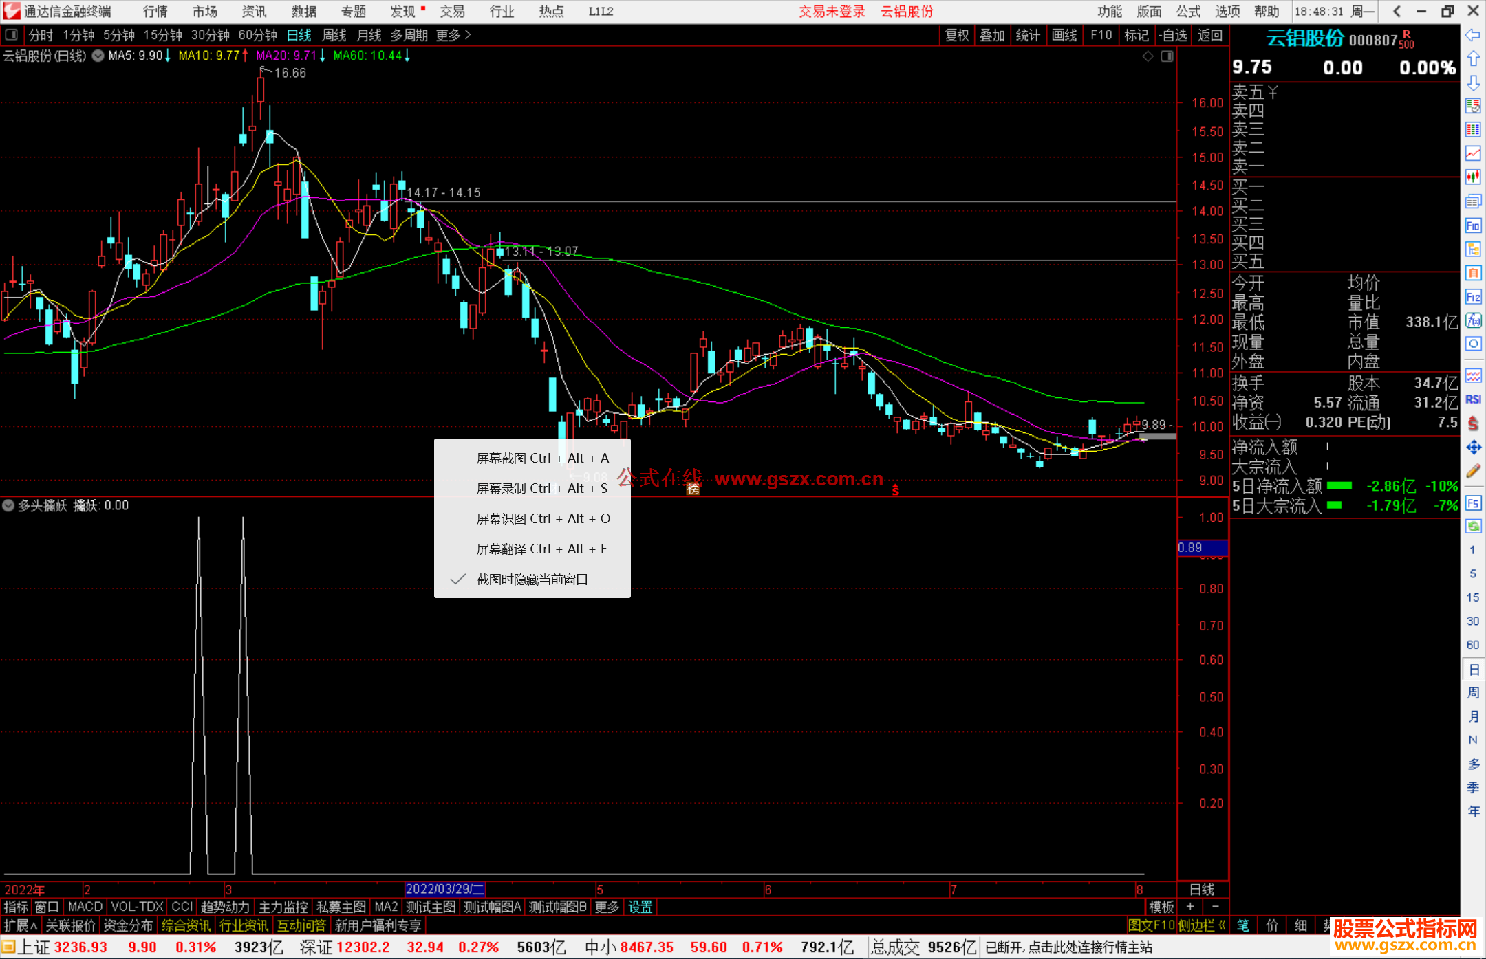The width and height of the screenshot is (1486, 959).
Task: Open the colored grid quote list icon
Action: (x=1473, y=129)
